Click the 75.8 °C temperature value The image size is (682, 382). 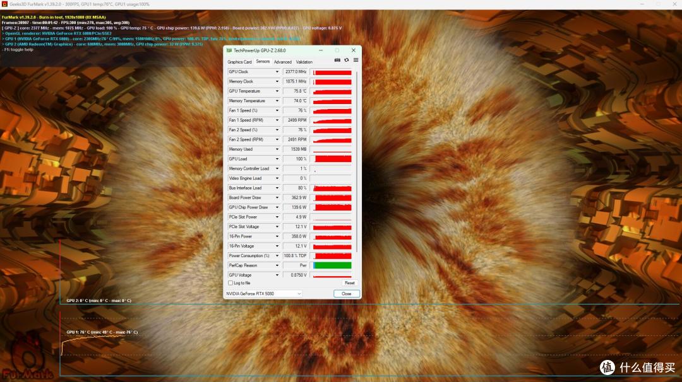[x=296, y=91]
